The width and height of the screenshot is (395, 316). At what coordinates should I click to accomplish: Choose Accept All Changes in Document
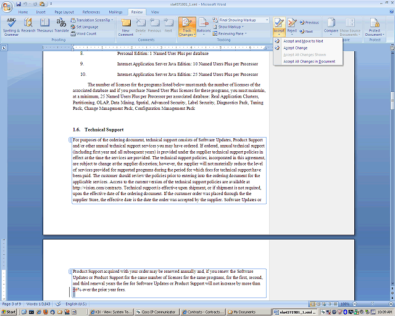tap(308, 62)
